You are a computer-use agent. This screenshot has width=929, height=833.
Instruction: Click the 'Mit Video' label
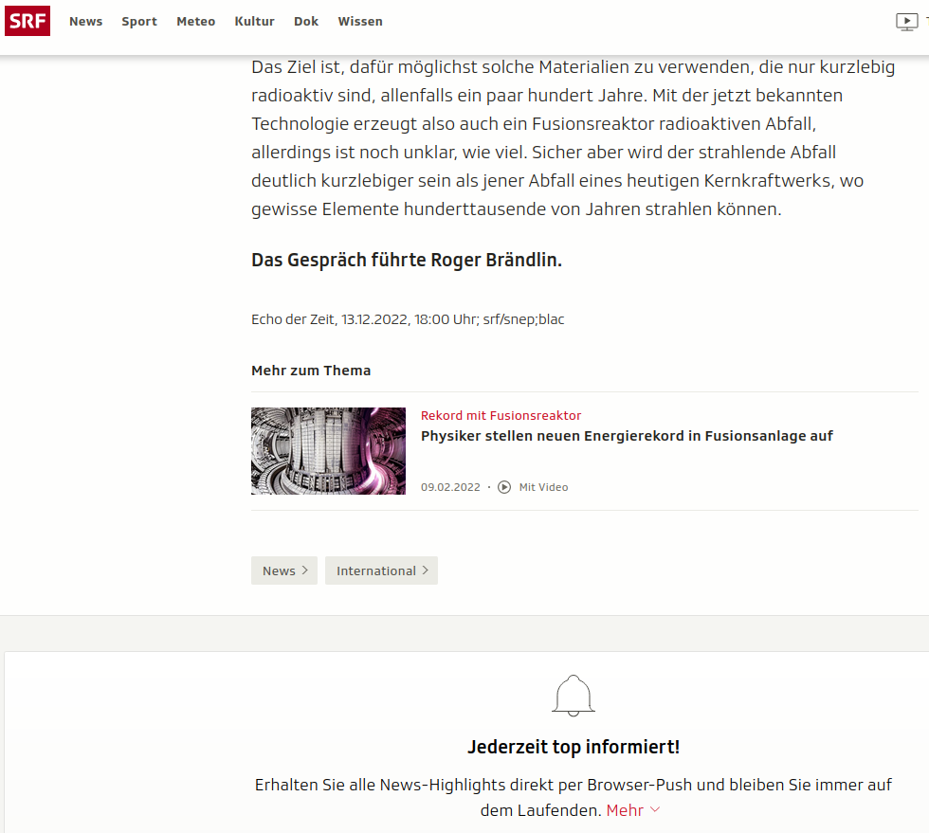click(543, 487)
